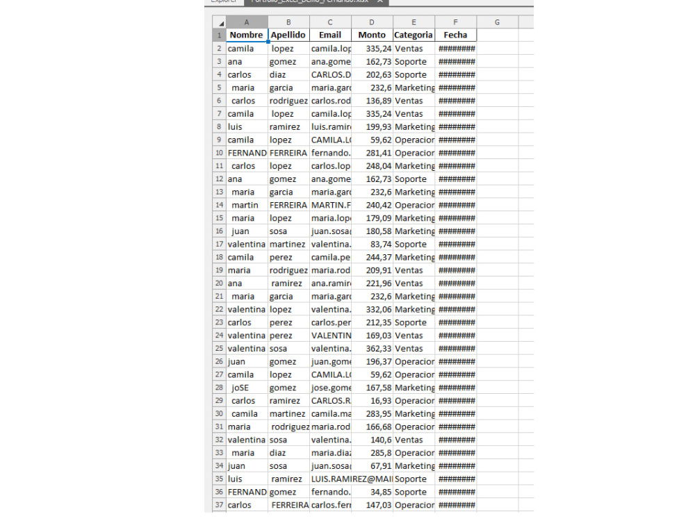Select the Soporte category in row 17
Image resolution: width=695 pixels, height=521 pixels.
(414, 244)
